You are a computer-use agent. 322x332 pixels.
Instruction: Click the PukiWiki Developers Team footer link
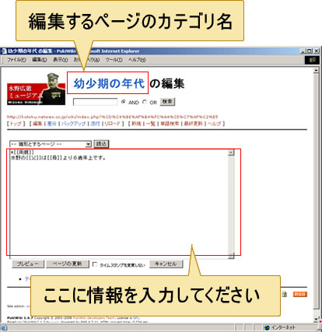94,318
